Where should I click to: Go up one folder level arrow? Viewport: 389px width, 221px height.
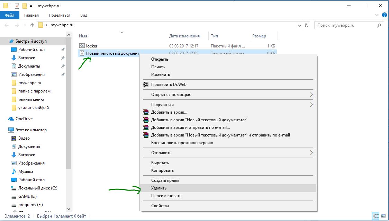click(32, 25)
